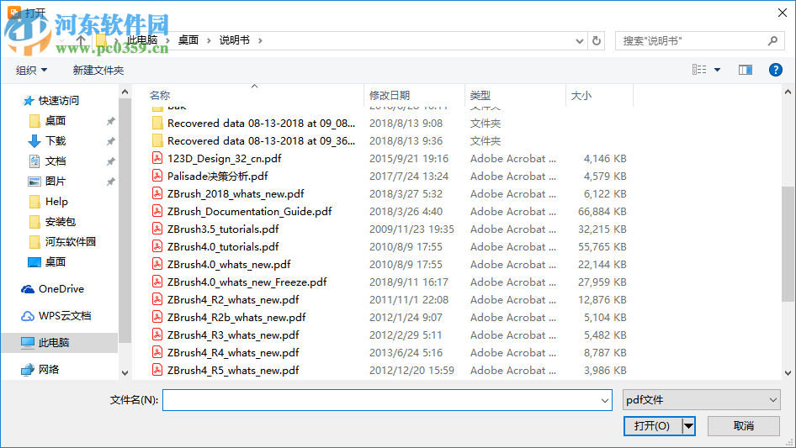
Task: Open 安装包 folder in sidebar
Action: 60,222
